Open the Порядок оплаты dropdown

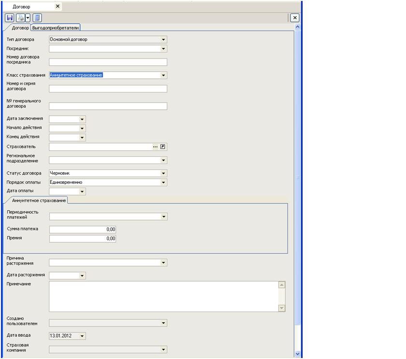pos(163,182)
